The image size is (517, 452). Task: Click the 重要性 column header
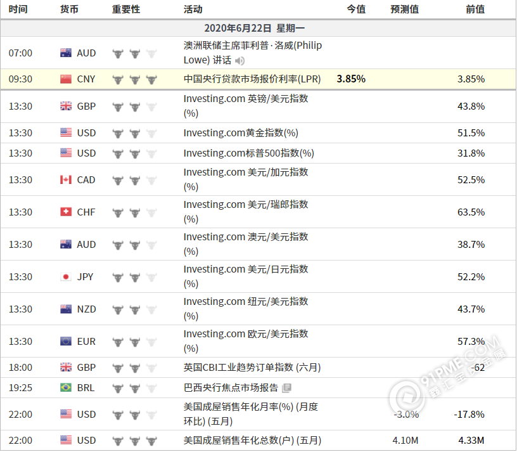pos(126,10)
